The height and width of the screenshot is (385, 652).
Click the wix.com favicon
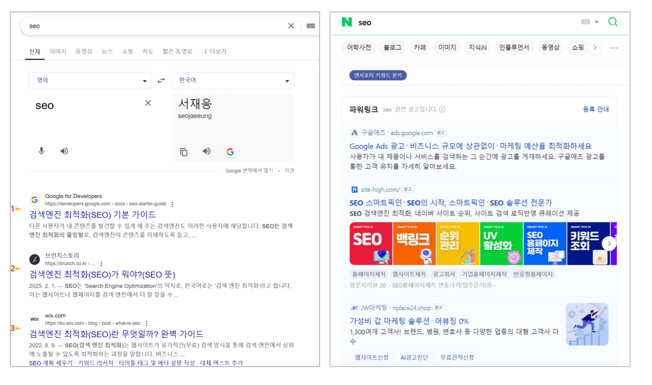tap(35, 319)
